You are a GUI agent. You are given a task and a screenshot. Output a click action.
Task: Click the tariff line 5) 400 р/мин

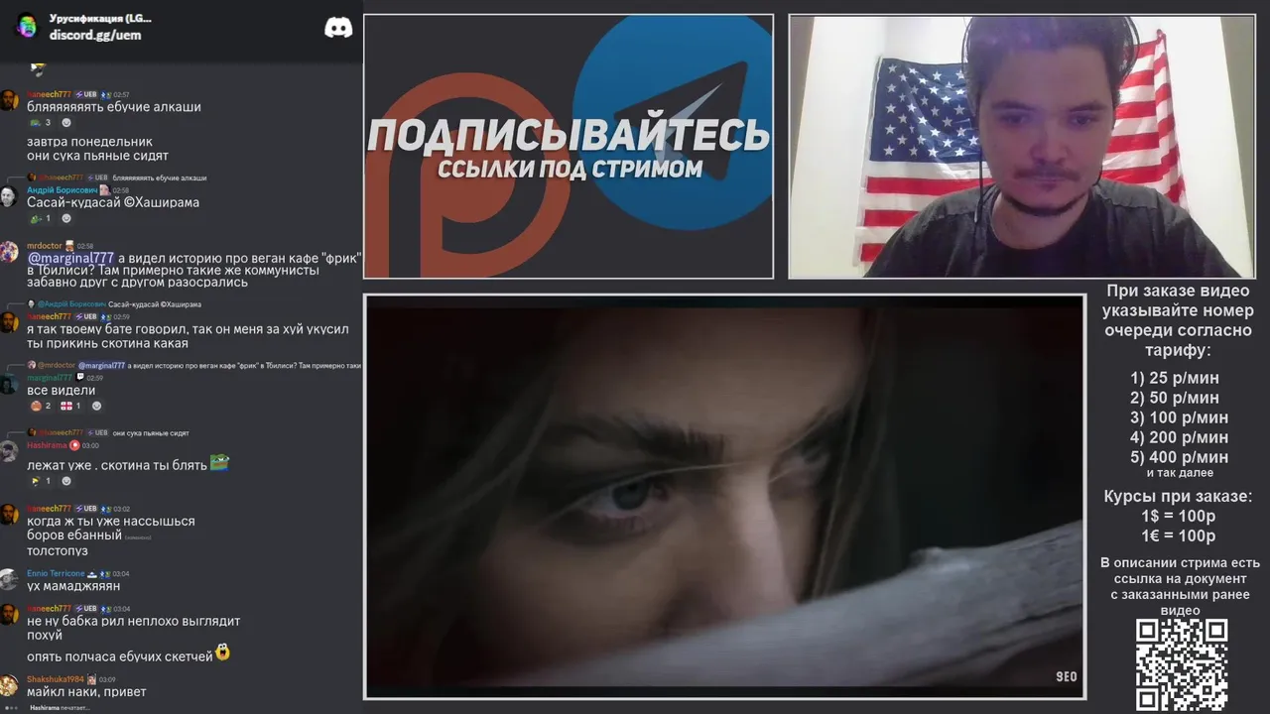click(x=1180, y=457)
